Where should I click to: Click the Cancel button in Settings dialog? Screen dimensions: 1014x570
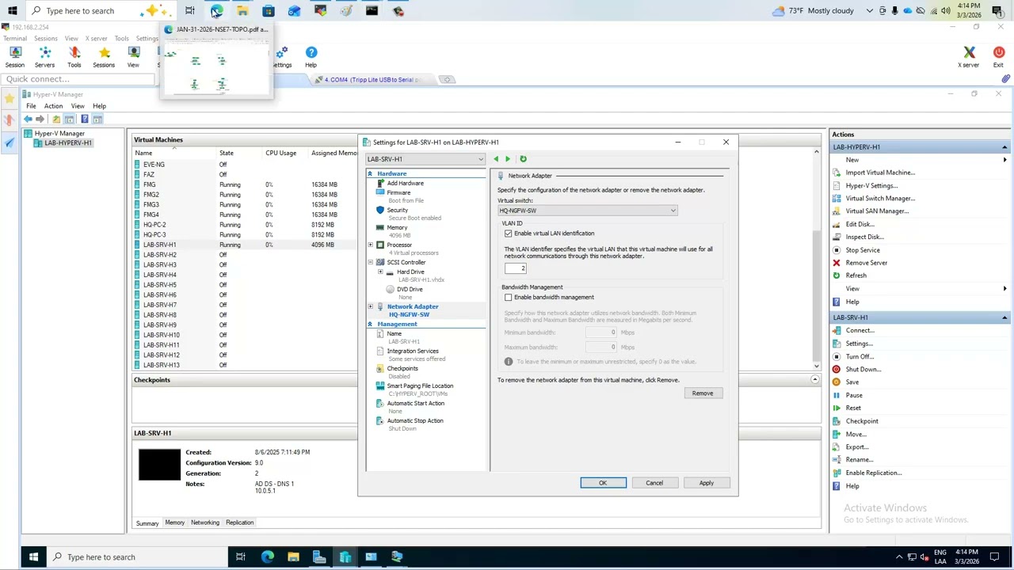654,483
